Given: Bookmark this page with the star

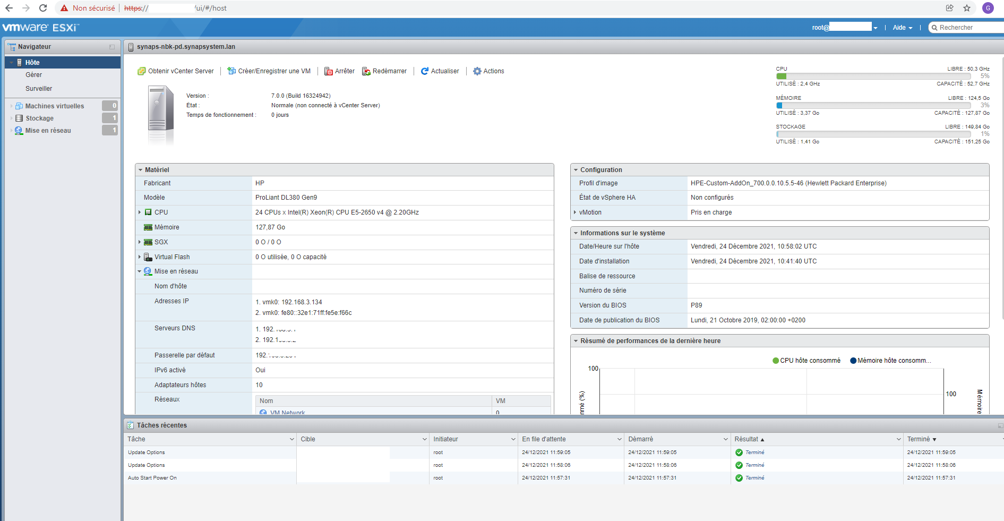Looking at the screenshot, I should [x=967, y=8].
